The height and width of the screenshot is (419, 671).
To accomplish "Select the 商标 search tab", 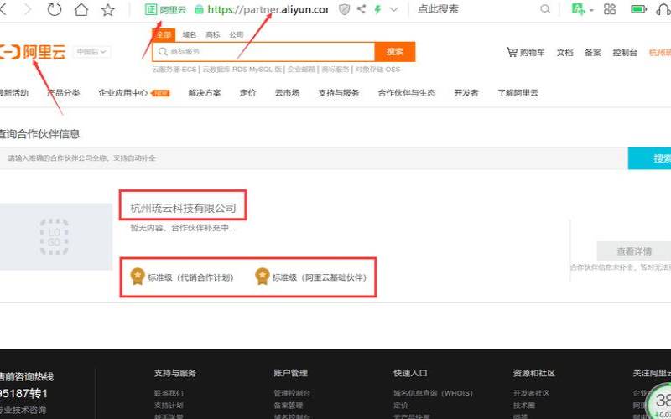I will [213, 35].
